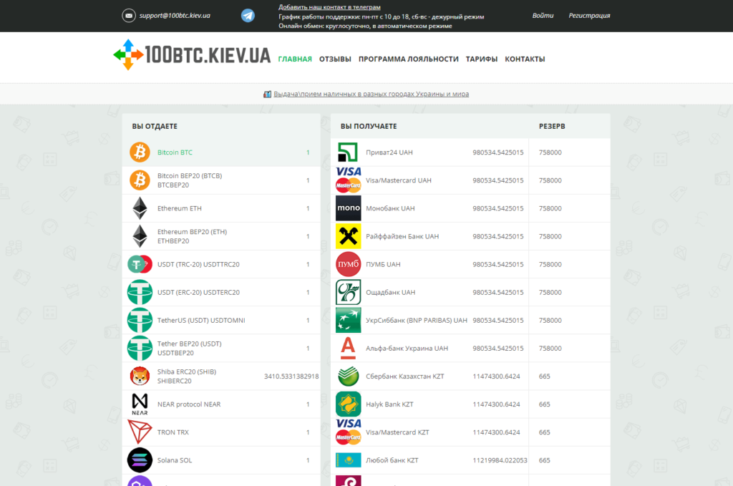Click the small icon before cash payout link
Screen dimensions: 733x486
pyautogui.click(x=268, y=94)
